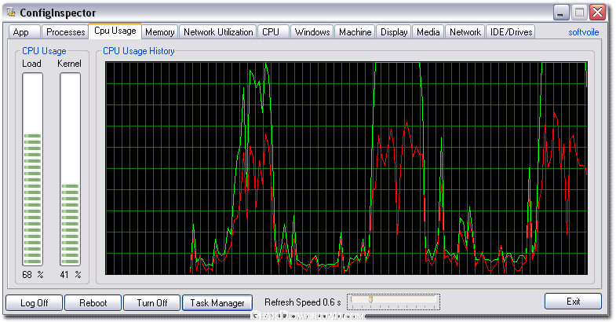Click the CPU Usage History heading
This screenshot has width=616, height=322.
click(139, 51)
